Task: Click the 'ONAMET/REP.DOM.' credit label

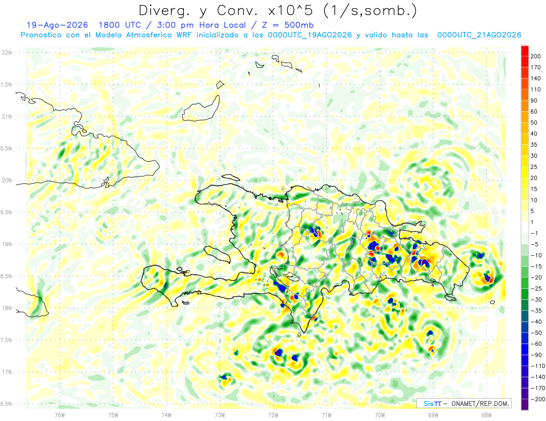Action: click(x=480, y=403)
